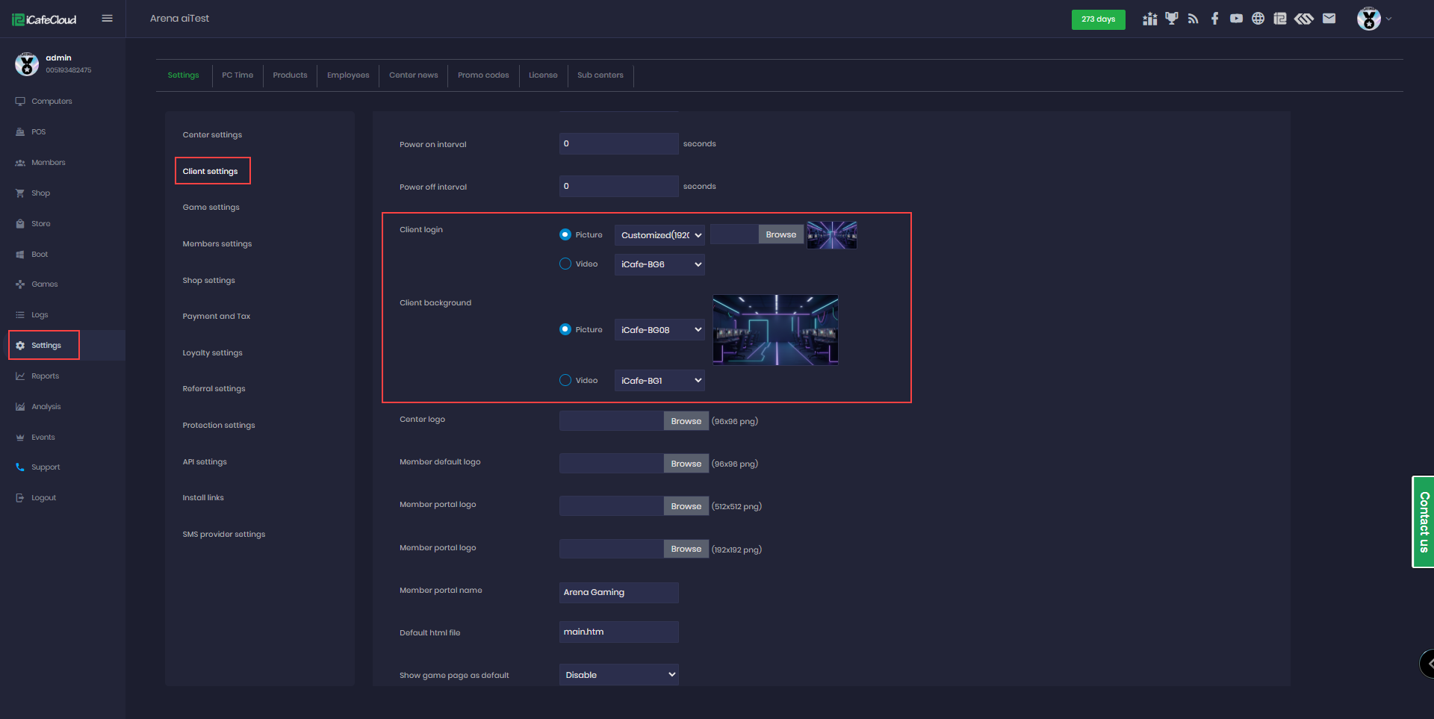Open the Show game page as default dropdown

[x=618, y=674]
